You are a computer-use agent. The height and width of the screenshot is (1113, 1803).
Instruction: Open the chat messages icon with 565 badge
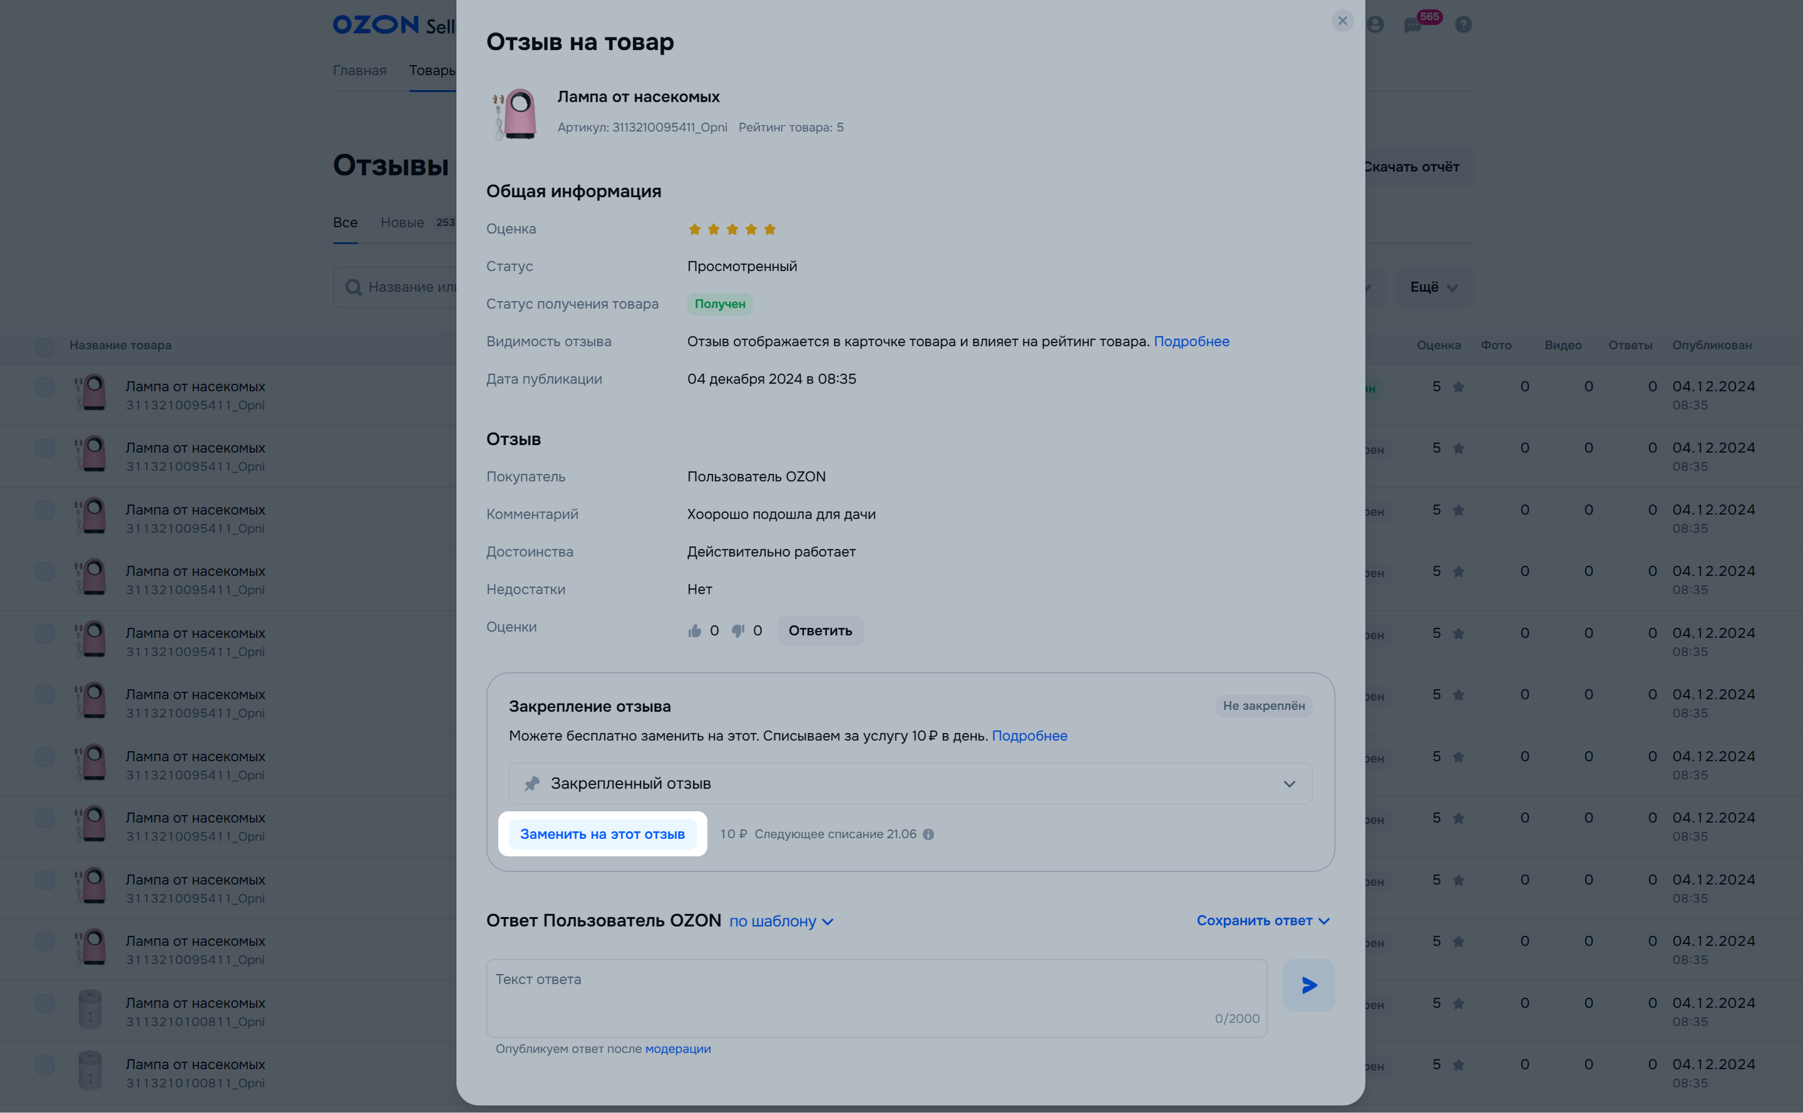coord(1412,25)
